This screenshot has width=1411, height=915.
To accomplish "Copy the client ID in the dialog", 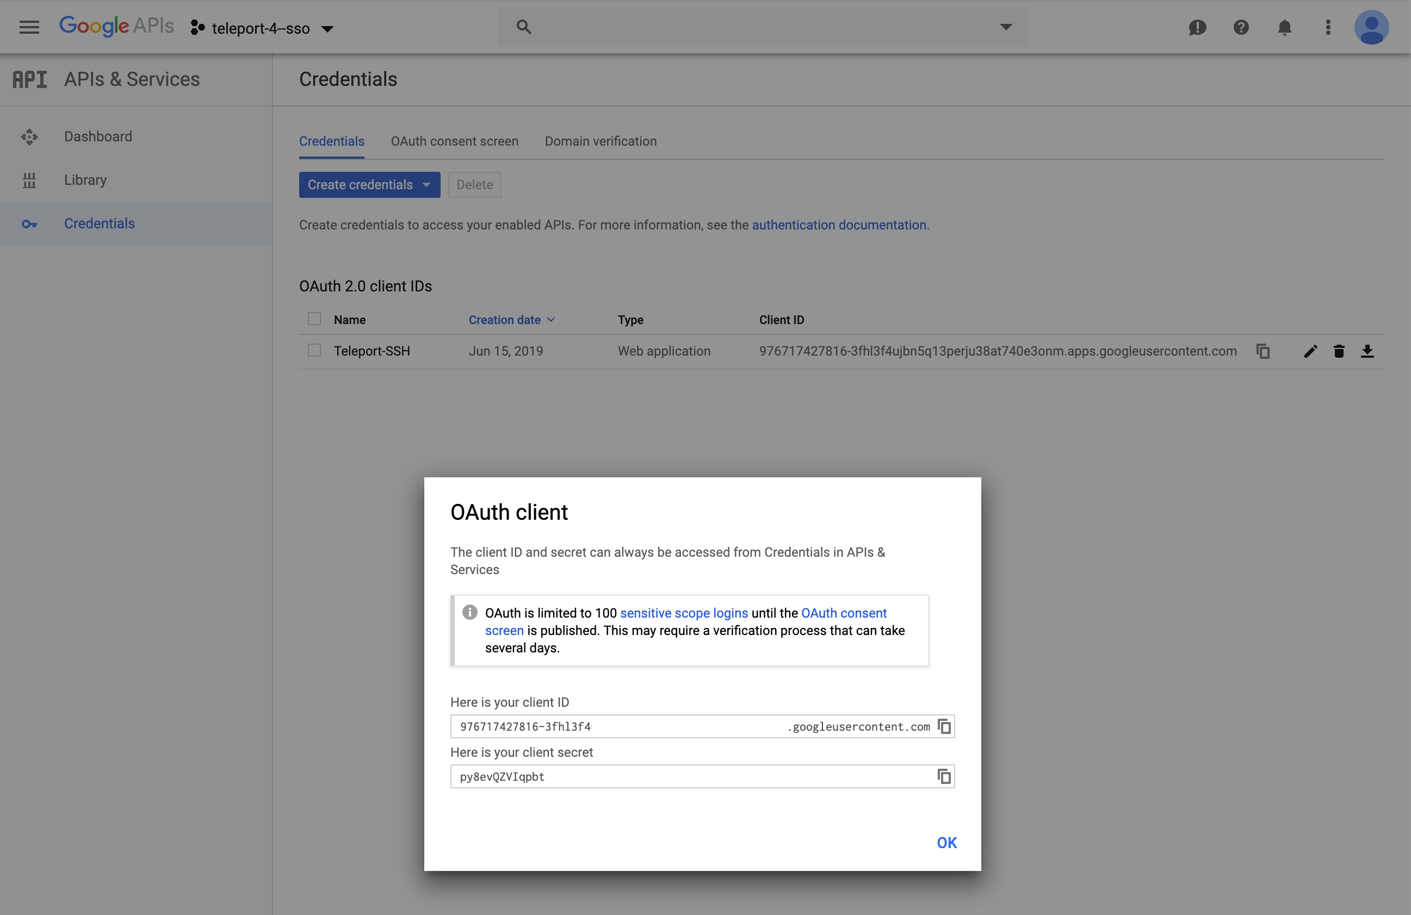I will click(944, 726).
